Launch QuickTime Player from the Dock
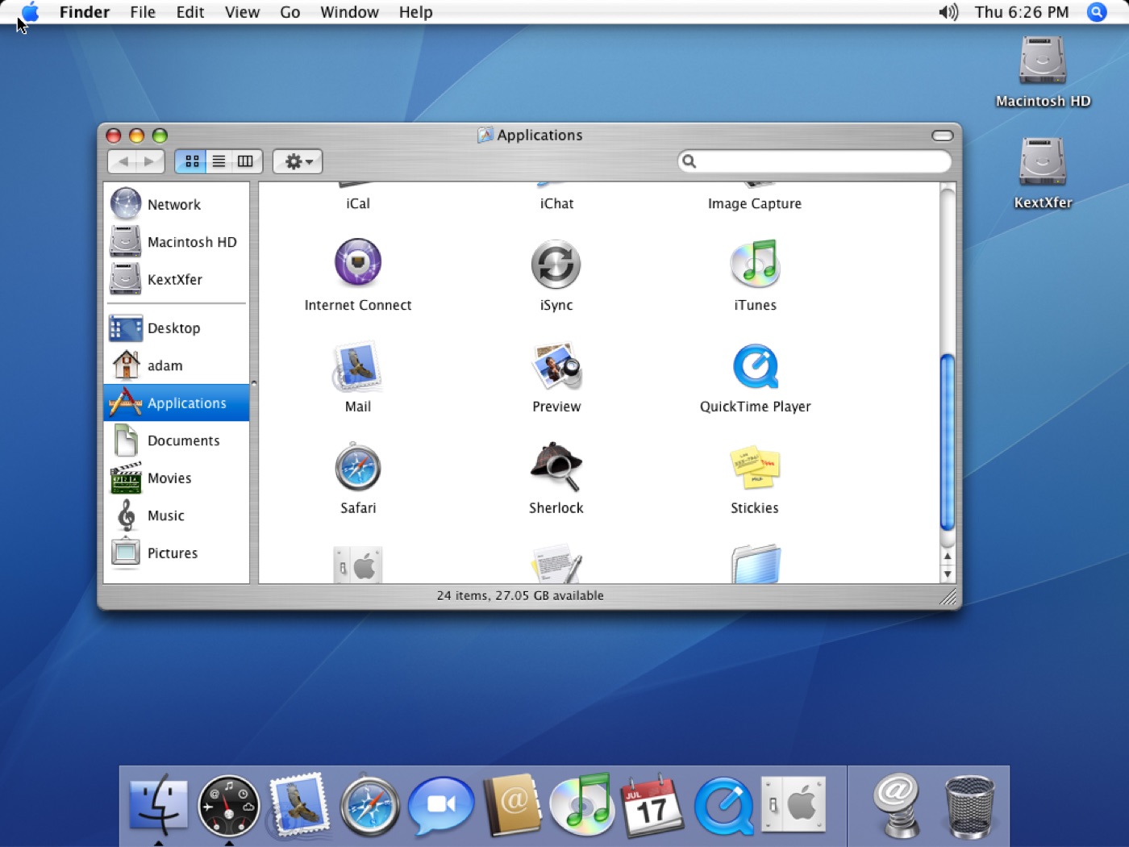Image resolution: width=1129 pixels, height=847 pixels. click(x=723, y=806)
